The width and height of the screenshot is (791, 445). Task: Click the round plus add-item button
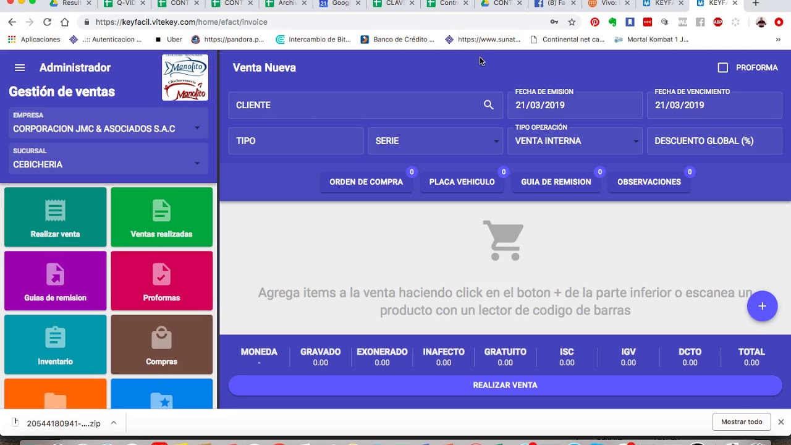click(762, 306)
